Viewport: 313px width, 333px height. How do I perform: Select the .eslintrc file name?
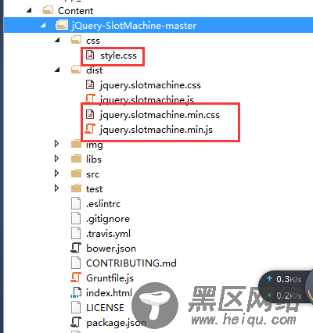(103, 204)
